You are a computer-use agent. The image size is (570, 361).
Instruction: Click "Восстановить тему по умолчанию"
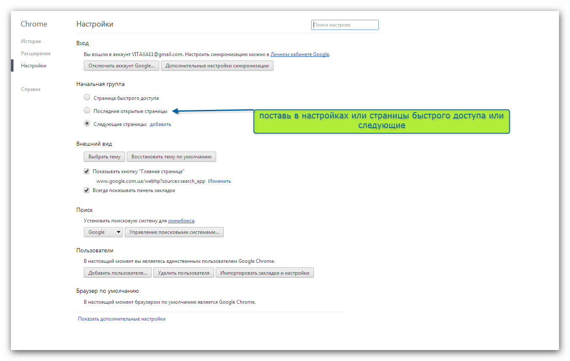(171, 157)
